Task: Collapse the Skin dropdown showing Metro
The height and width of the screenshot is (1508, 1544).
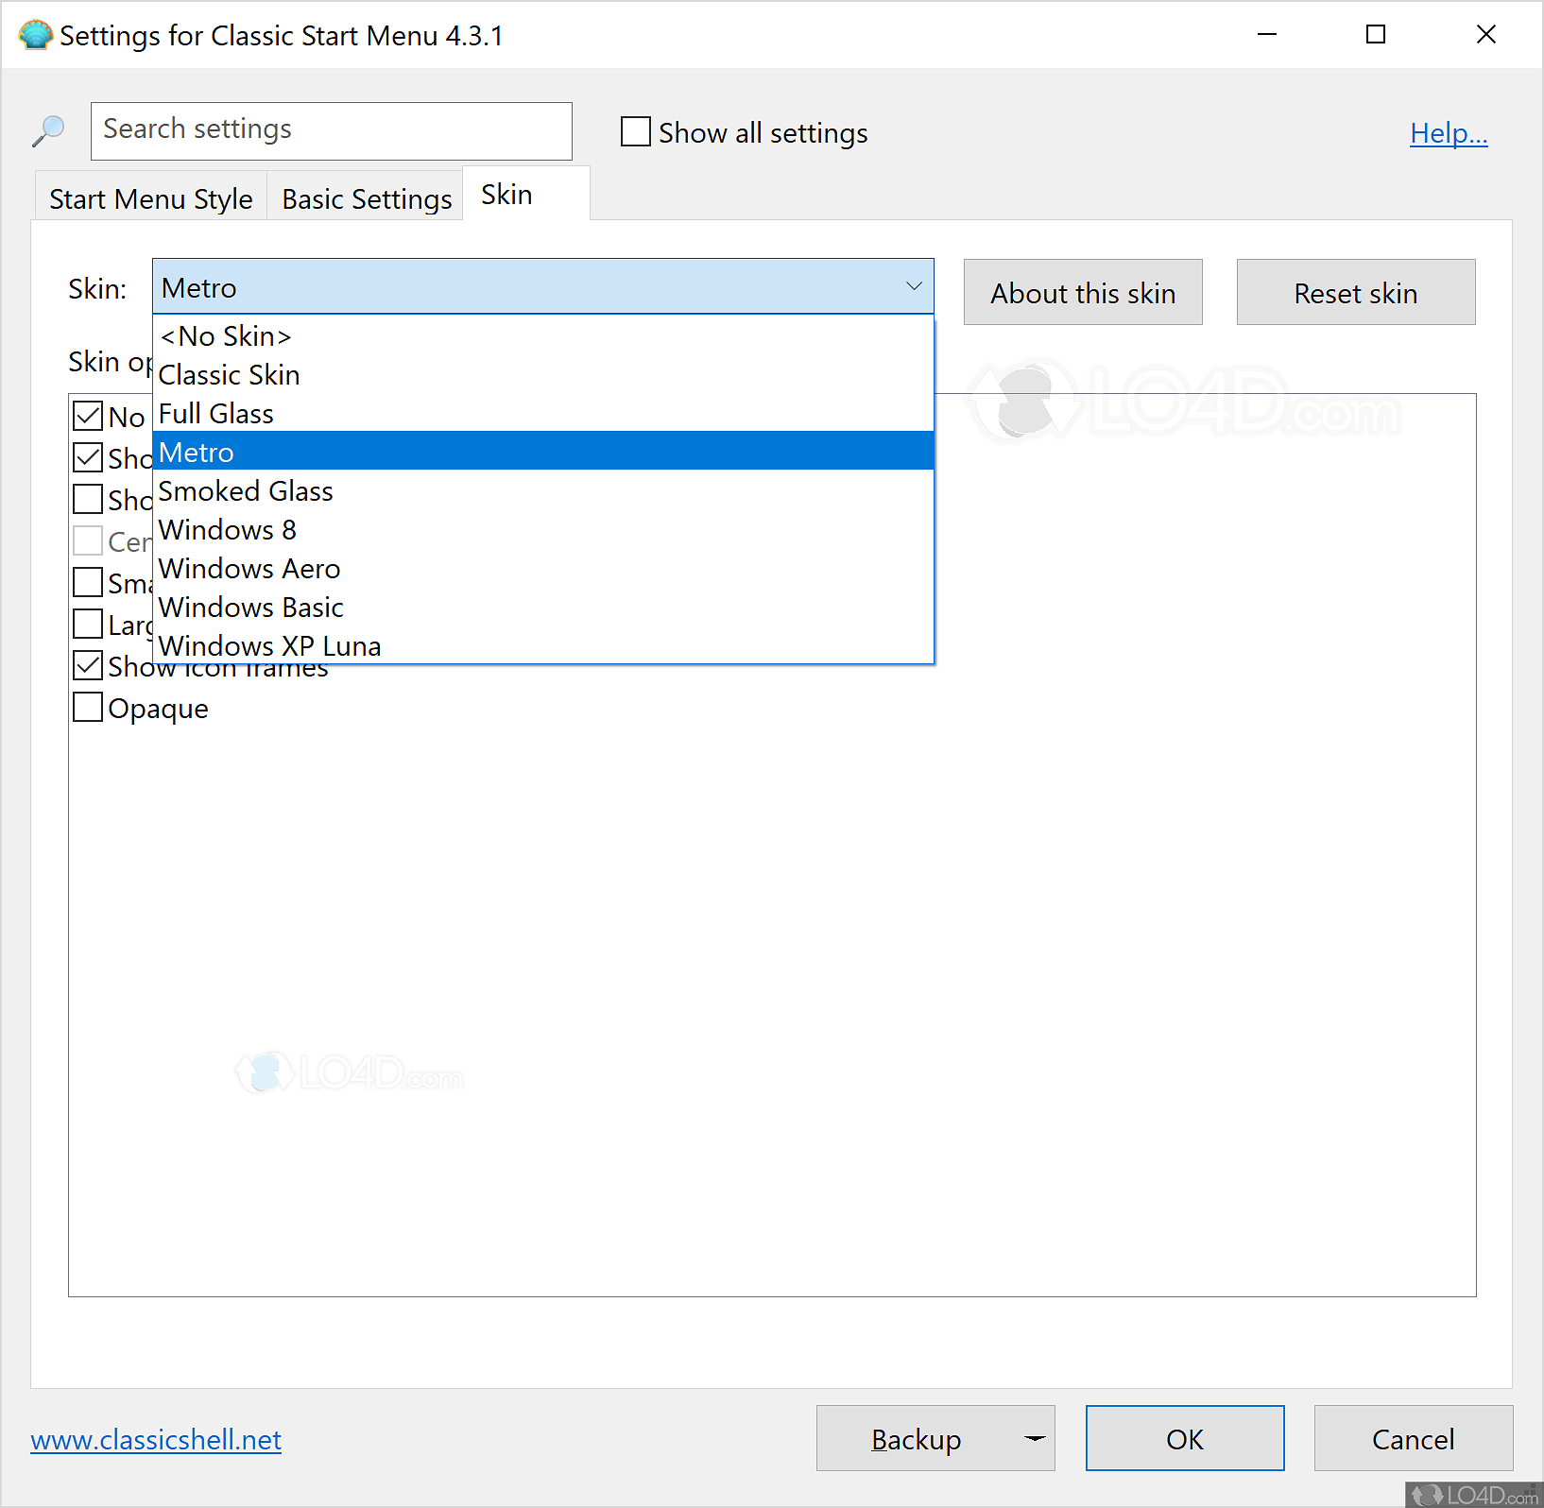Action: click(x=543, y=286)
